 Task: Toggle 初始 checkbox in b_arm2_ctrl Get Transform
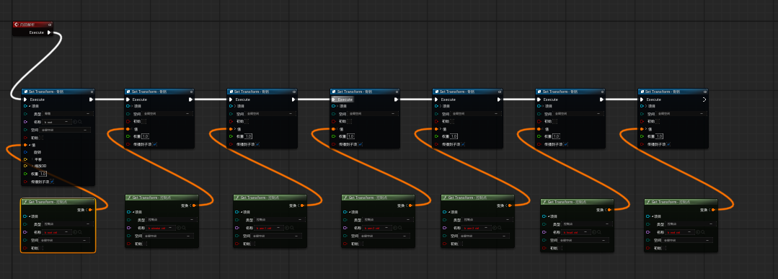tap(361, 244)
